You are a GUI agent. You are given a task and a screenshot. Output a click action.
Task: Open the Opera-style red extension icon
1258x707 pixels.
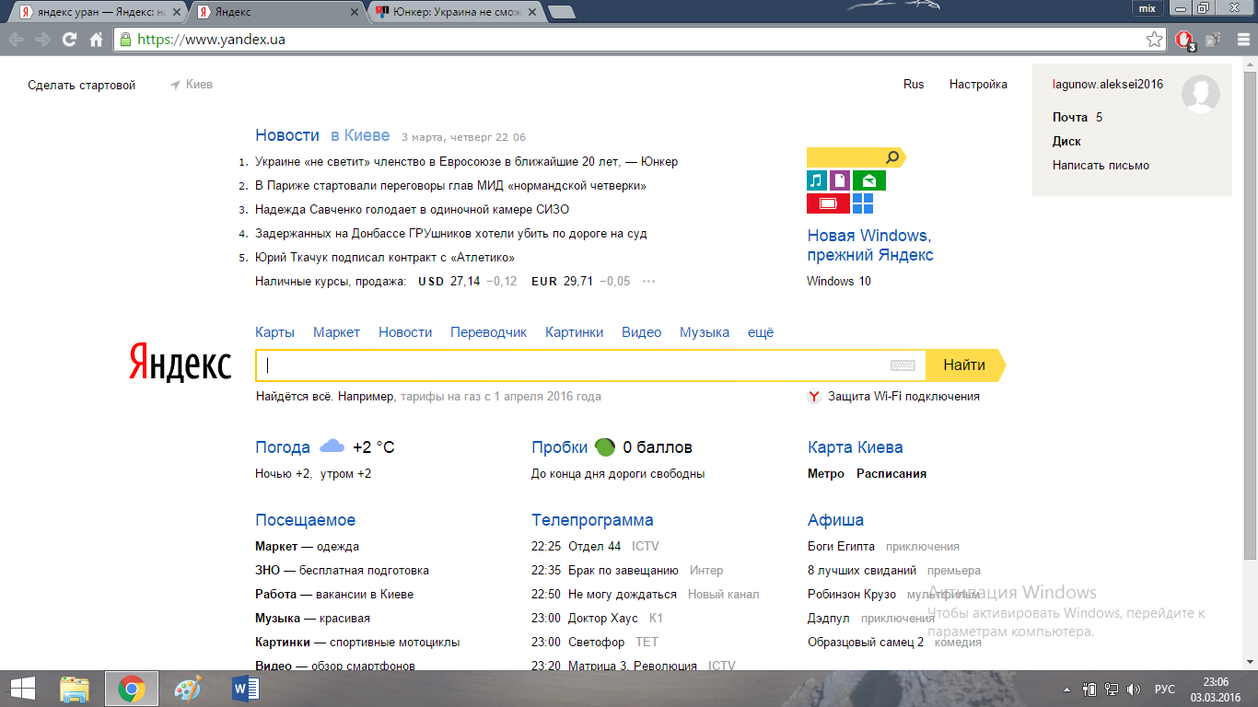[1185, 40]
